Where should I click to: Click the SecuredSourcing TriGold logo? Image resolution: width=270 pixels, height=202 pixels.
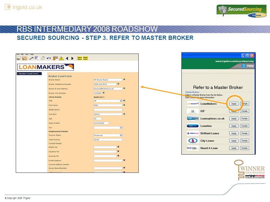coord(242,11)
